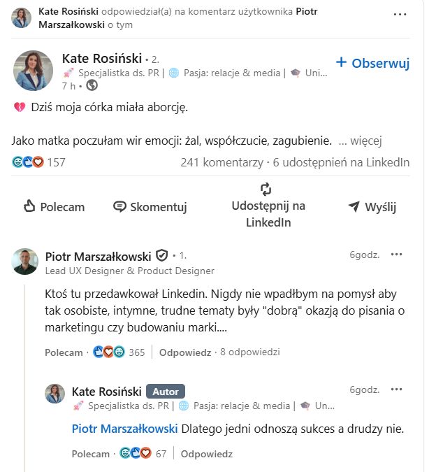436x472 pixels.
Task: View the 365 reactions on Piotr's comment
Action: click(x=136, y=352)
